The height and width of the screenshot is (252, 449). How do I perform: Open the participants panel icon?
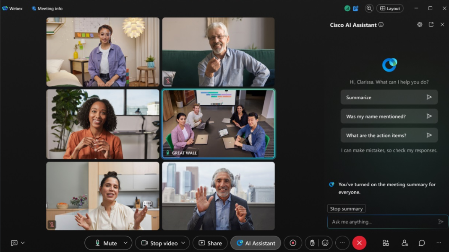point(405,243)
